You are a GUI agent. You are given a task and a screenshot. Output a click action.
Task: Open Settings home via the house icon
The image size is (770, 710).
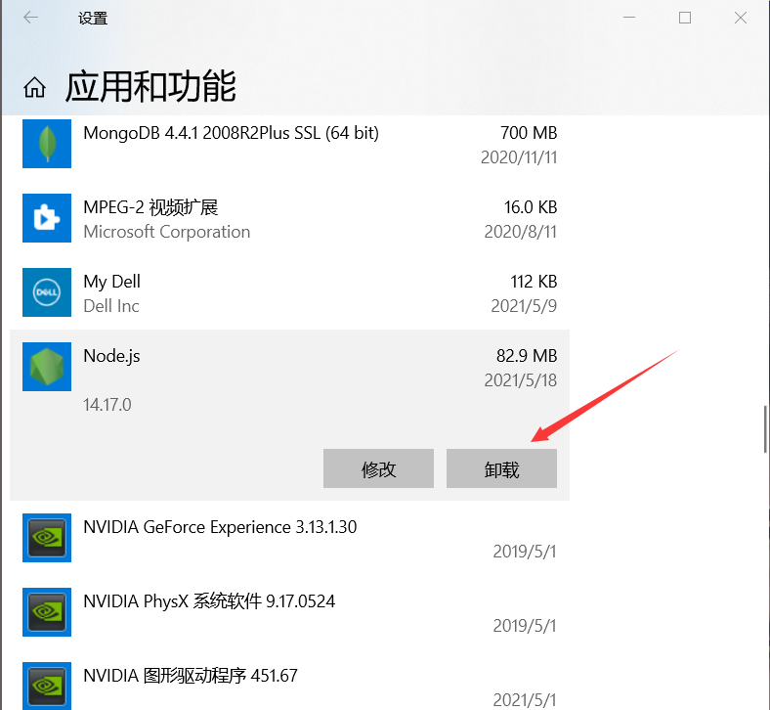tap(34, 87)
